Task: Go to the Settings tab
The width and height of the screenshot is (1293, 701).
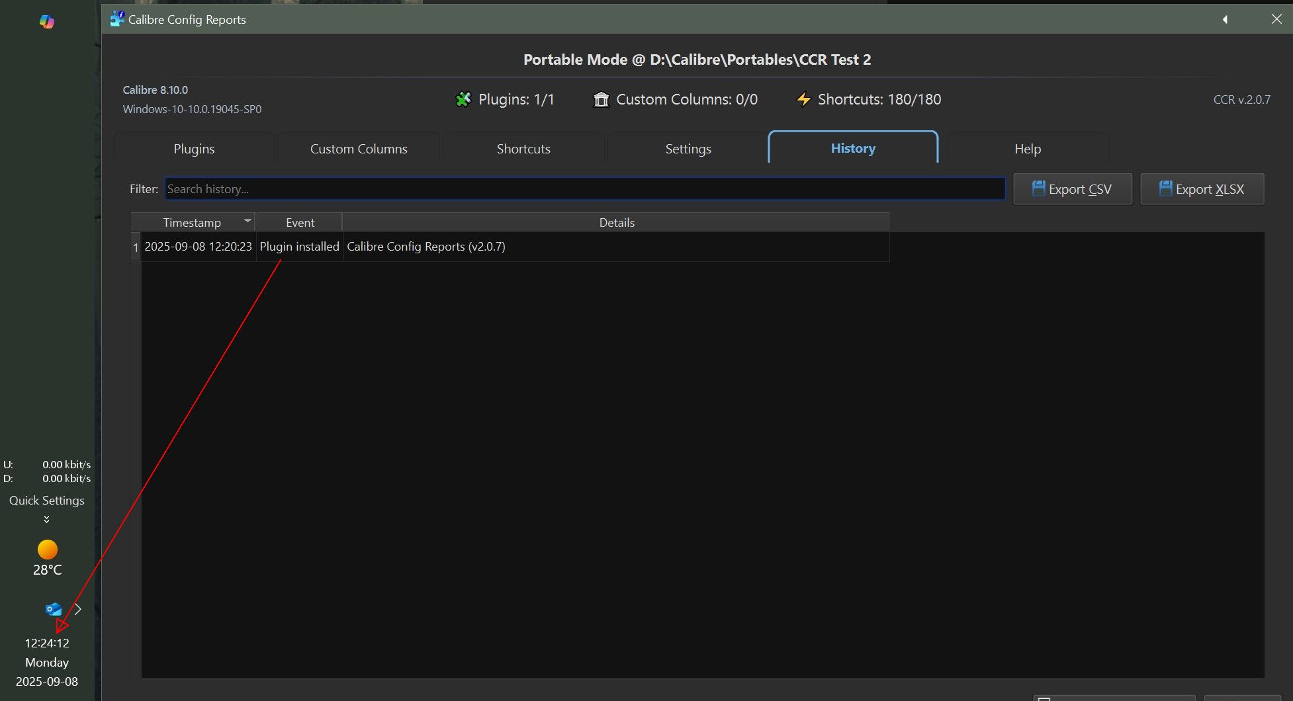Action: coord(688,149)
